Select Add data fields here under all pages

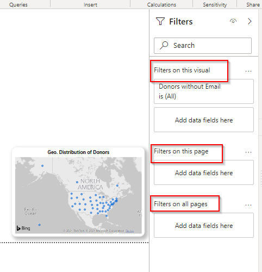(204, 225)
